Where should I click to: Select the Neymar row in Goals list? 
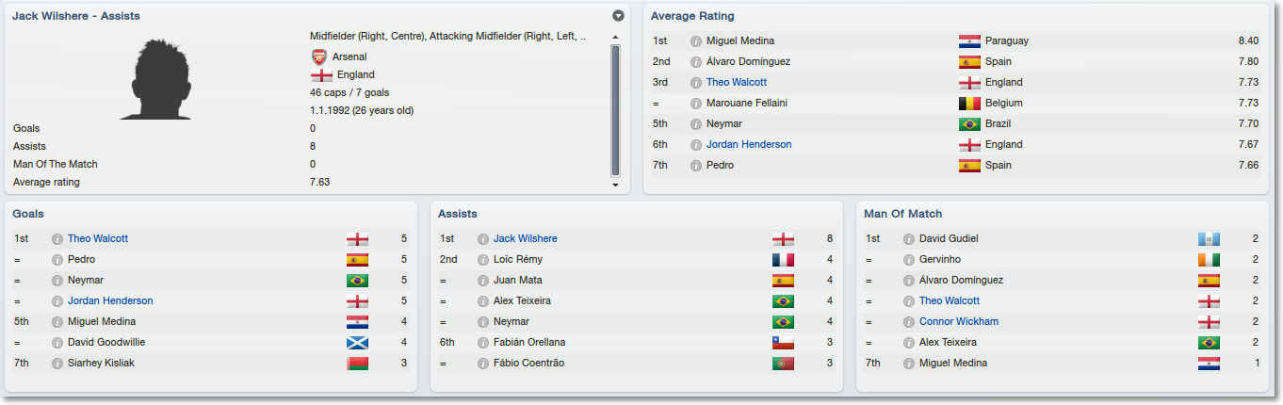point(211,281)
